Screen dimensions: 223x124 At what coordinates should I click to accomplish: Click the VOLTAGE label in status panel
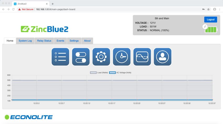click(x=142, y=23)
